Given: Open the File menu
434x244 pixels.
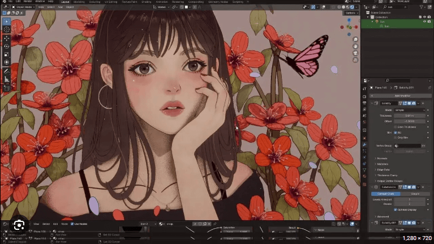Looking at the screenshot, I should pyautogui.click(x=11, y=2).
